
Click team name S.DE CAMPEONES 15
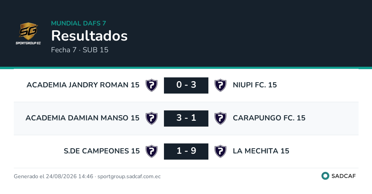[102, 151]
